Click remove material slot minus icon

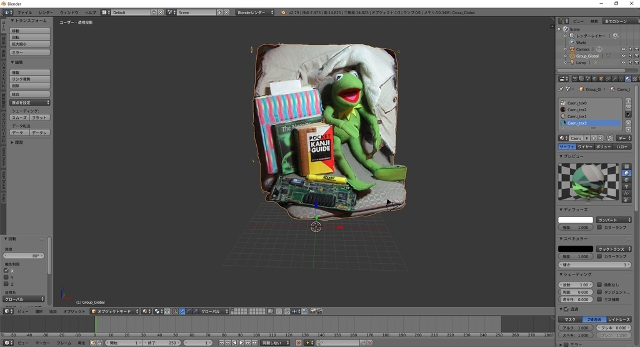628,108
